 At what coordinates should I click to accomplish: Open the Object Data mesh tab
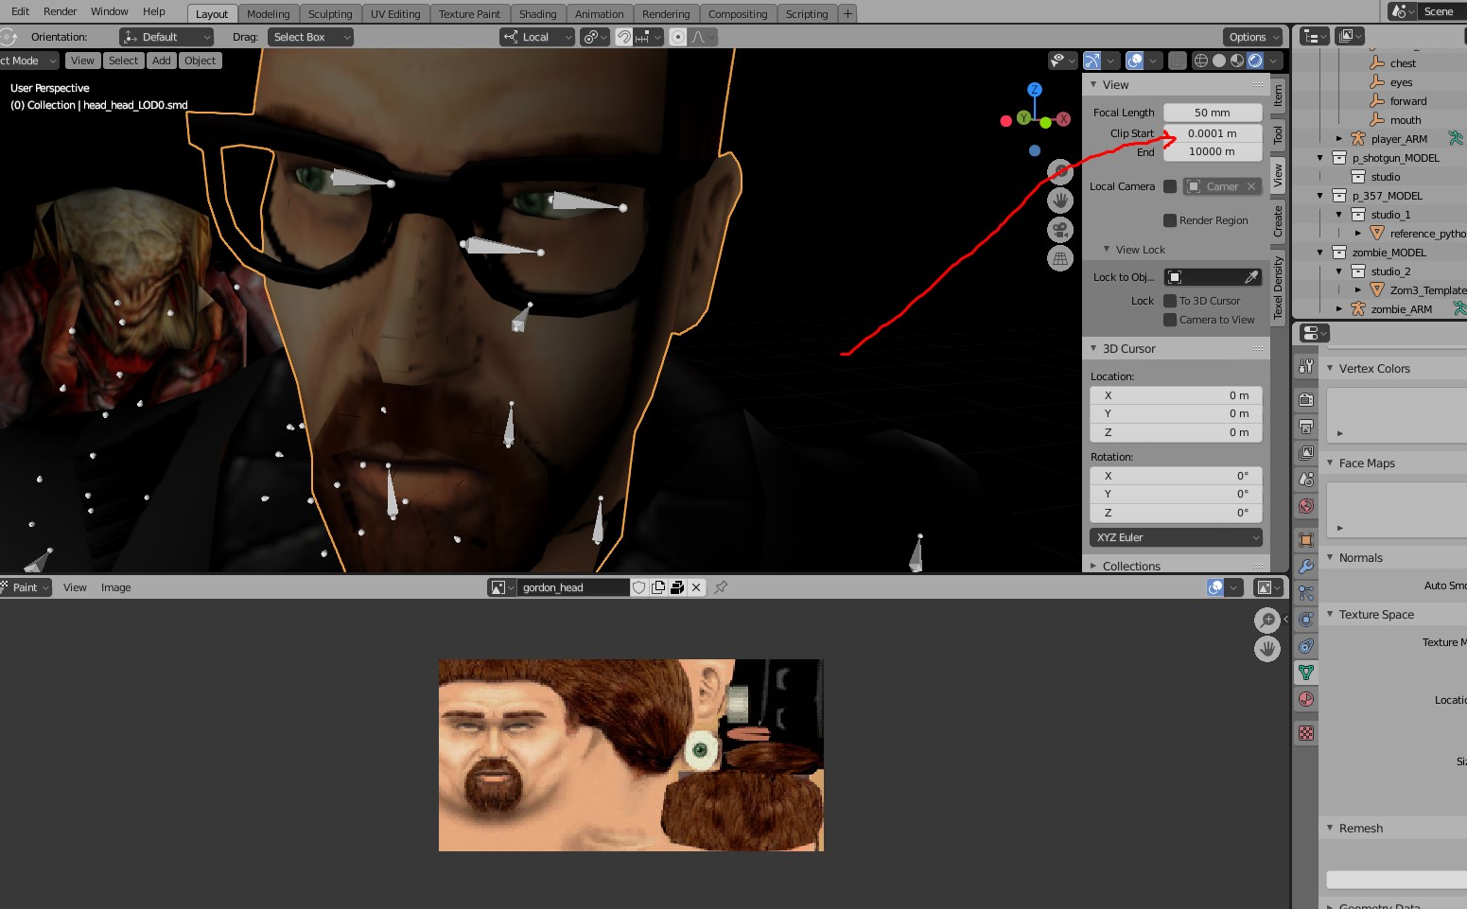point(1306,673)
